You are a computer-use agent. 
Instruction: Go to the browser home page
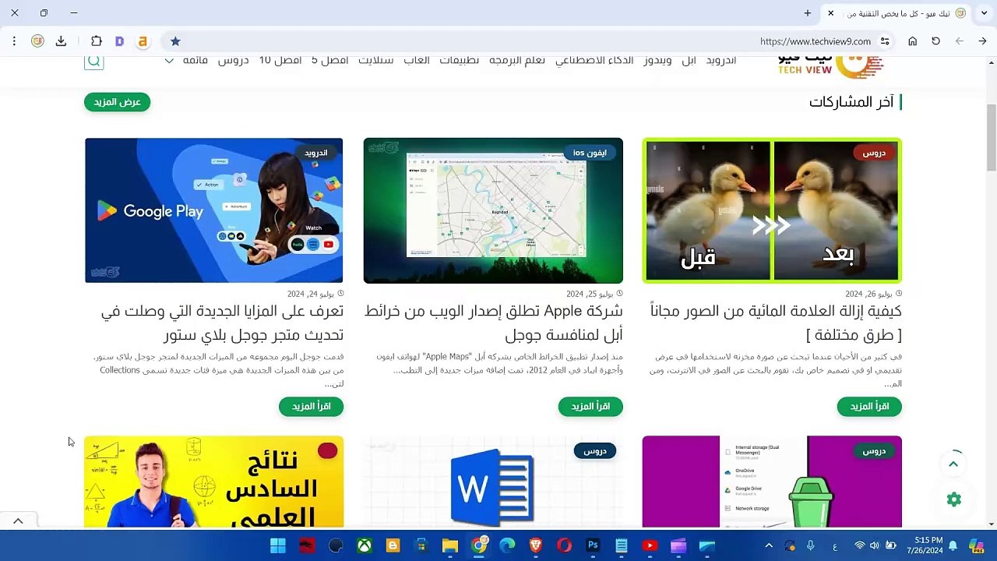[912, 41]
